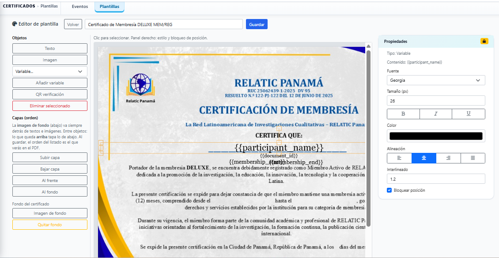The width and height of the screenshot is (499, 258).
Task: Click the Subir capa button
Action: click(49, 157)
